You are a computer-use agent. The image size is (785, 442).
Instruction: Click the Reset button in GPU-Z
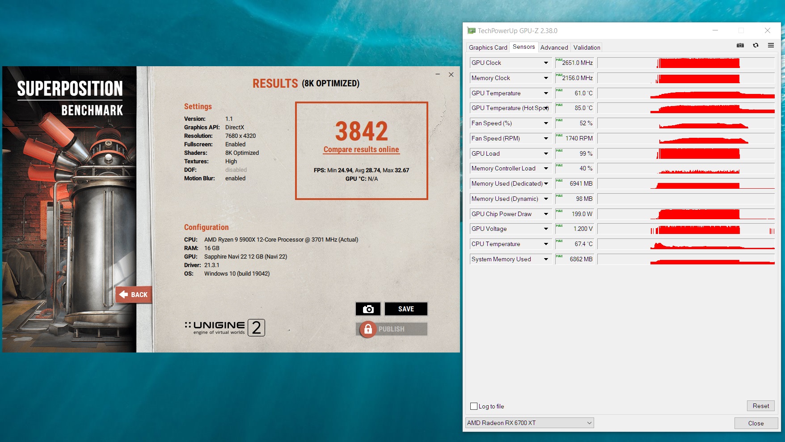click(760, 406)
